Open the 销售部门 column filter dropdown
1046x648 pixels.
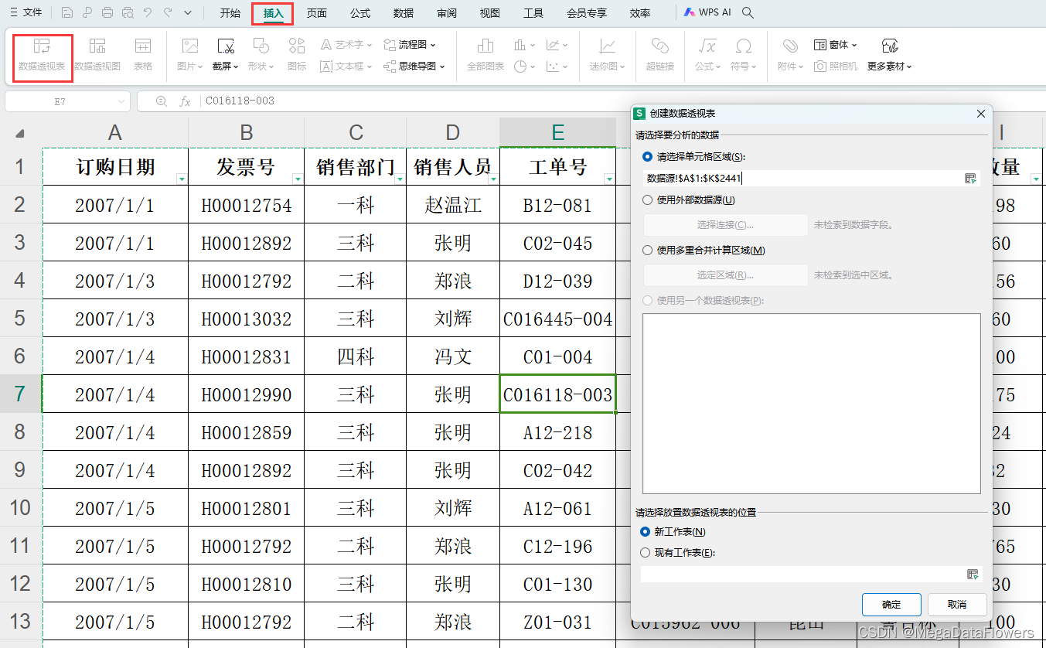coord(400,179)
